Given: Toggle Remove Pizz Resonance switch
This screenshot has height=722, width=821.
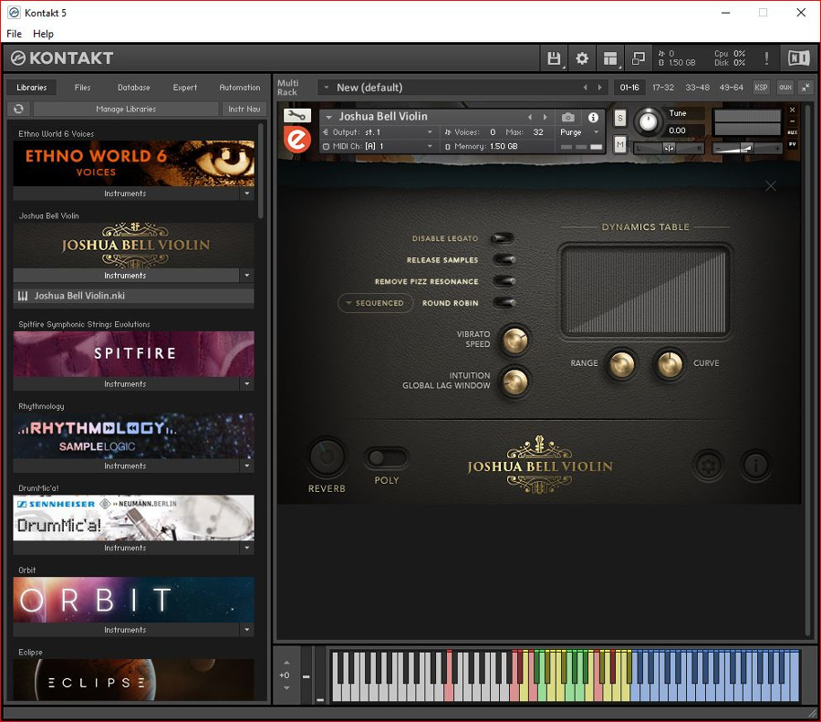Looking at the screenshot, I should tap(504, 281).
